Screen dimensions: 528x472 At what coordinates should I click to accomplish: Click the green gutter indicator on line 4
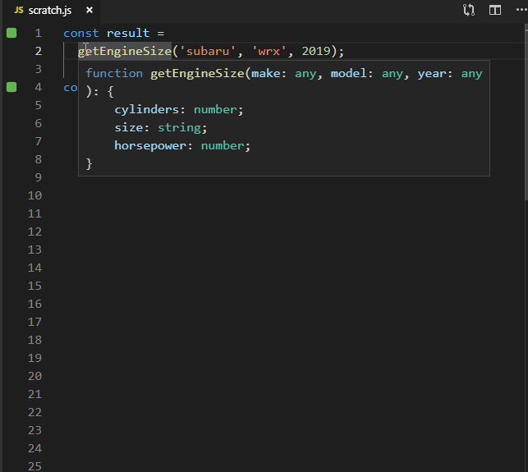[x=11, y=87]
